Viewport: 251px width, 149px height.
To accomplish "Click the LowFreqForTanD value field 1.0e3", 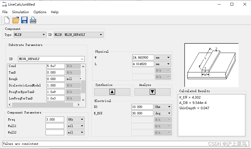I will point(56,98).
